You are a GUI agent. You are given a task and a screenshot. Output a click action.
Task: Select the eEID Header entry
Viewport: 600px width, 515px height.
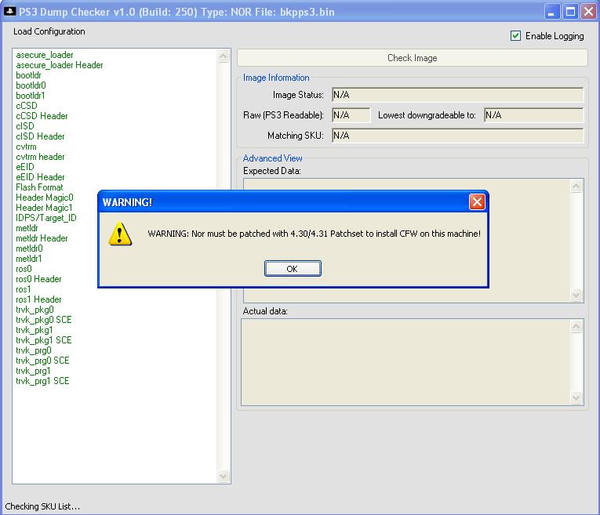40,177
